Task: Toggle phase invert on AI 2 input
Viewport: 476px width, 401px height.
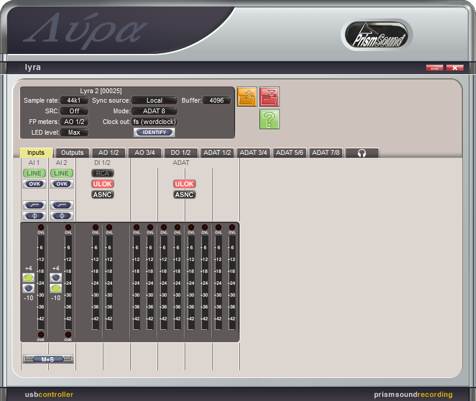Action: coord(62,216)
